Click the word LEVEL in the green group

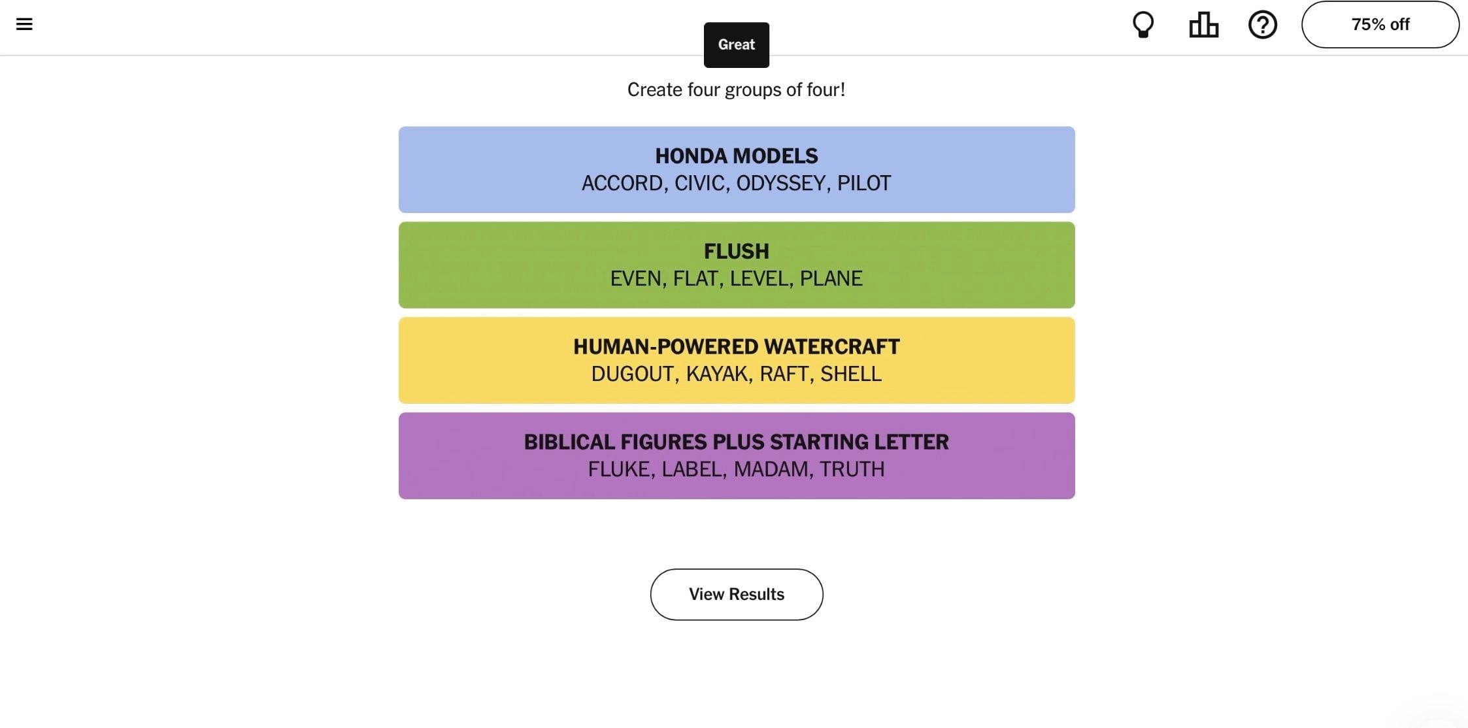tap(759, 278)
